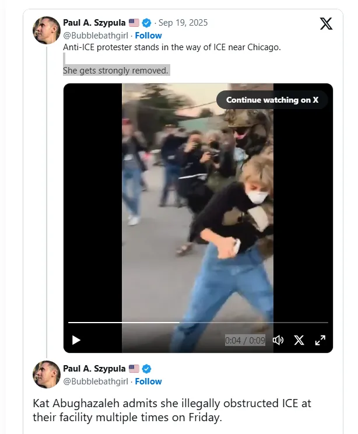Screen dimensions: 358x434
Task: Open Paul A. Szypula name in top tweet
Action: coord(94,23)
